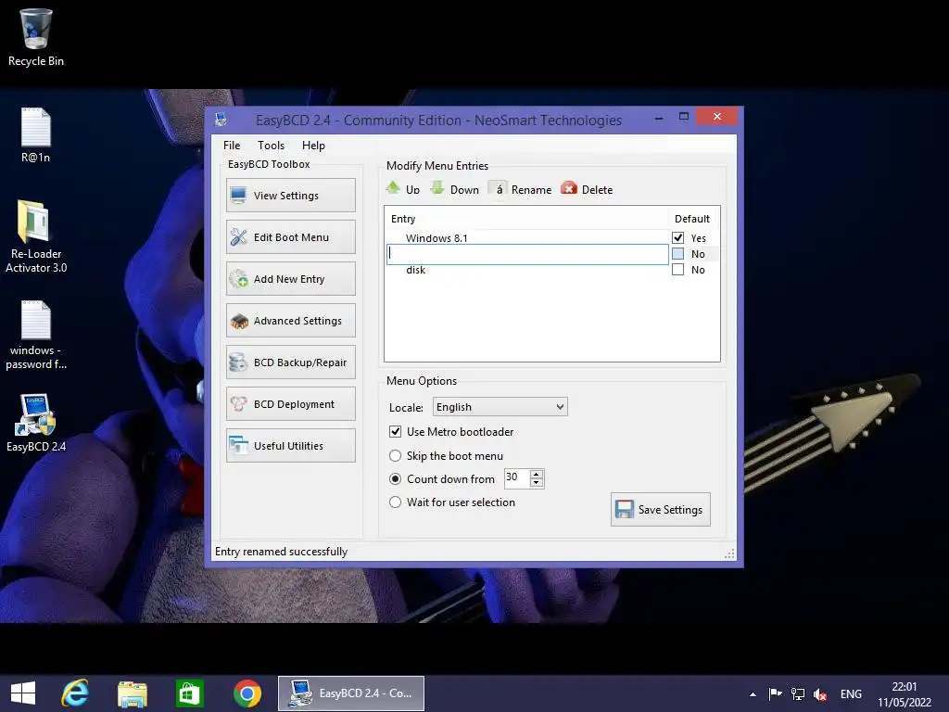The image size is (949, 712).
Task: Click EasyBCD 2.4 taskbar button
Action: [351, 693]
